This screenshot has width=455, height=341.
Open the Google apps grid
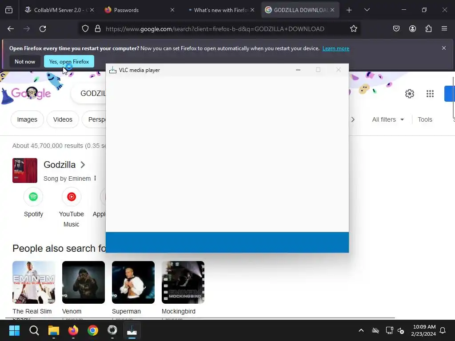click(430, 94)
